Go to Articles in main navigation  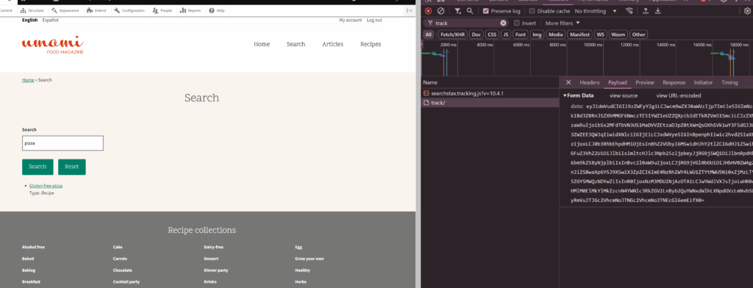333,44
